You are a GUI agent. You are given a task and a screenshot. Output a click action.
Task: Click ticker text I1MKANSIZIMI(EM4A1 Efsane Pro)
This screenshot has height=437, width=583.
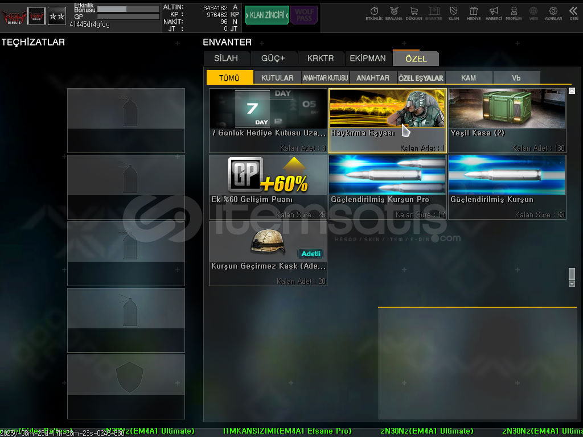point(288,431)
